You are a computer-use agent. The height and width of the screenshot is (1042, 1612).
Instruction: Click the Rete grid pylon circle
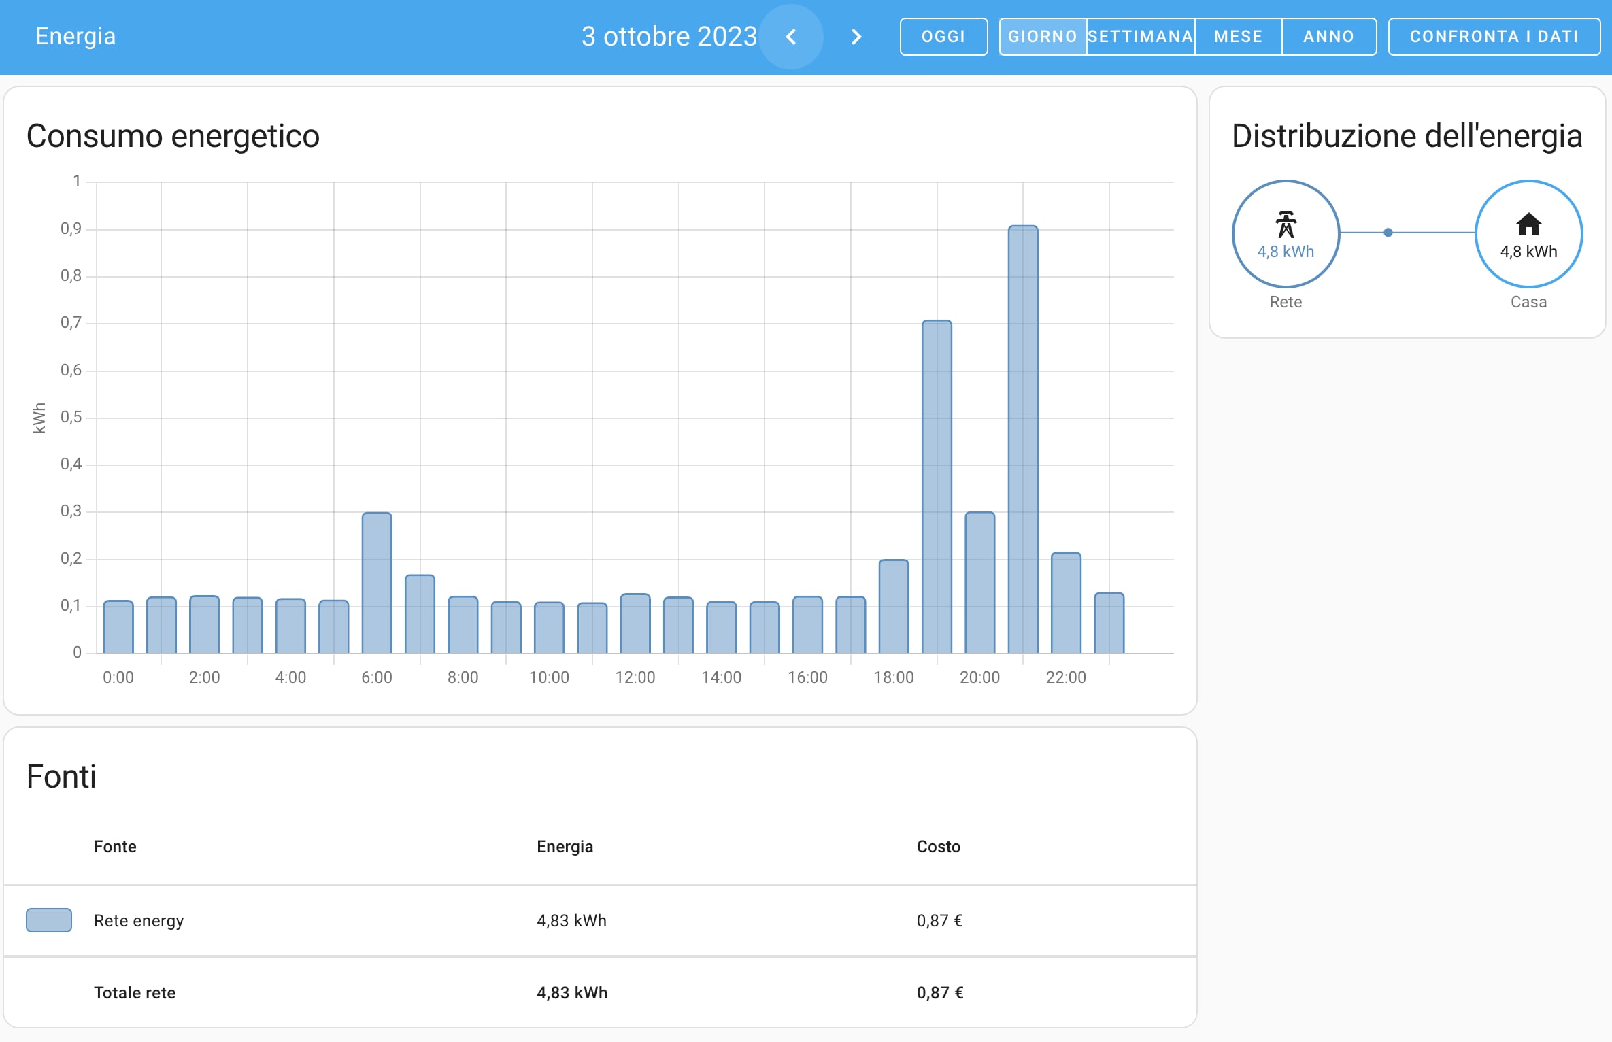[x=1286, y=233]
